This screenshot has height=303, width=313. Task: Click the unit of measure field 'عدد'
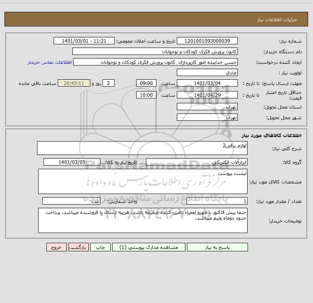(71, 201)
